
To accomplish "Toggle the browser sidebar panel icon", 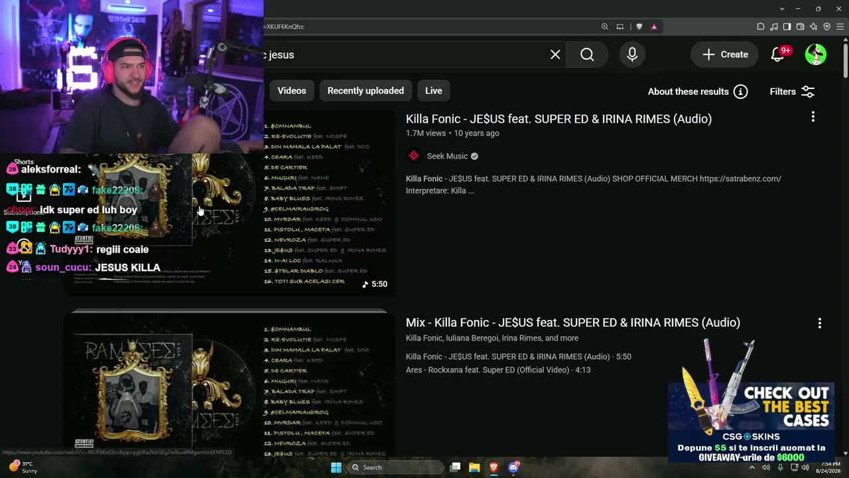I will (x=787, y=27).
